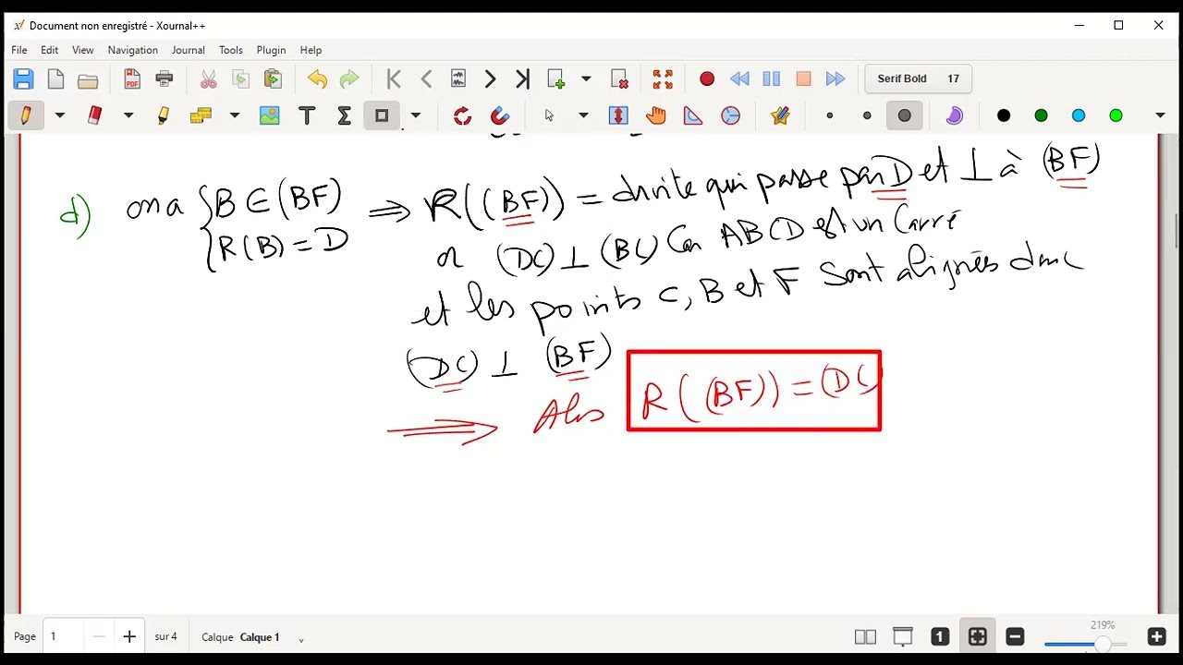Screen dimensions: 1183x665
Task: Toggle fill shape option
Action: point(954,115)
